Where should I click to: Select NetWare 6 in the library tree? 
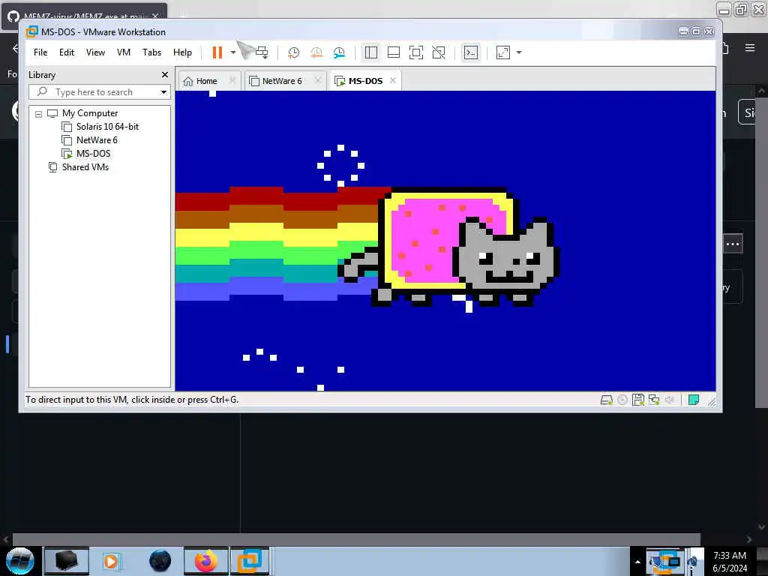point(97,140)
